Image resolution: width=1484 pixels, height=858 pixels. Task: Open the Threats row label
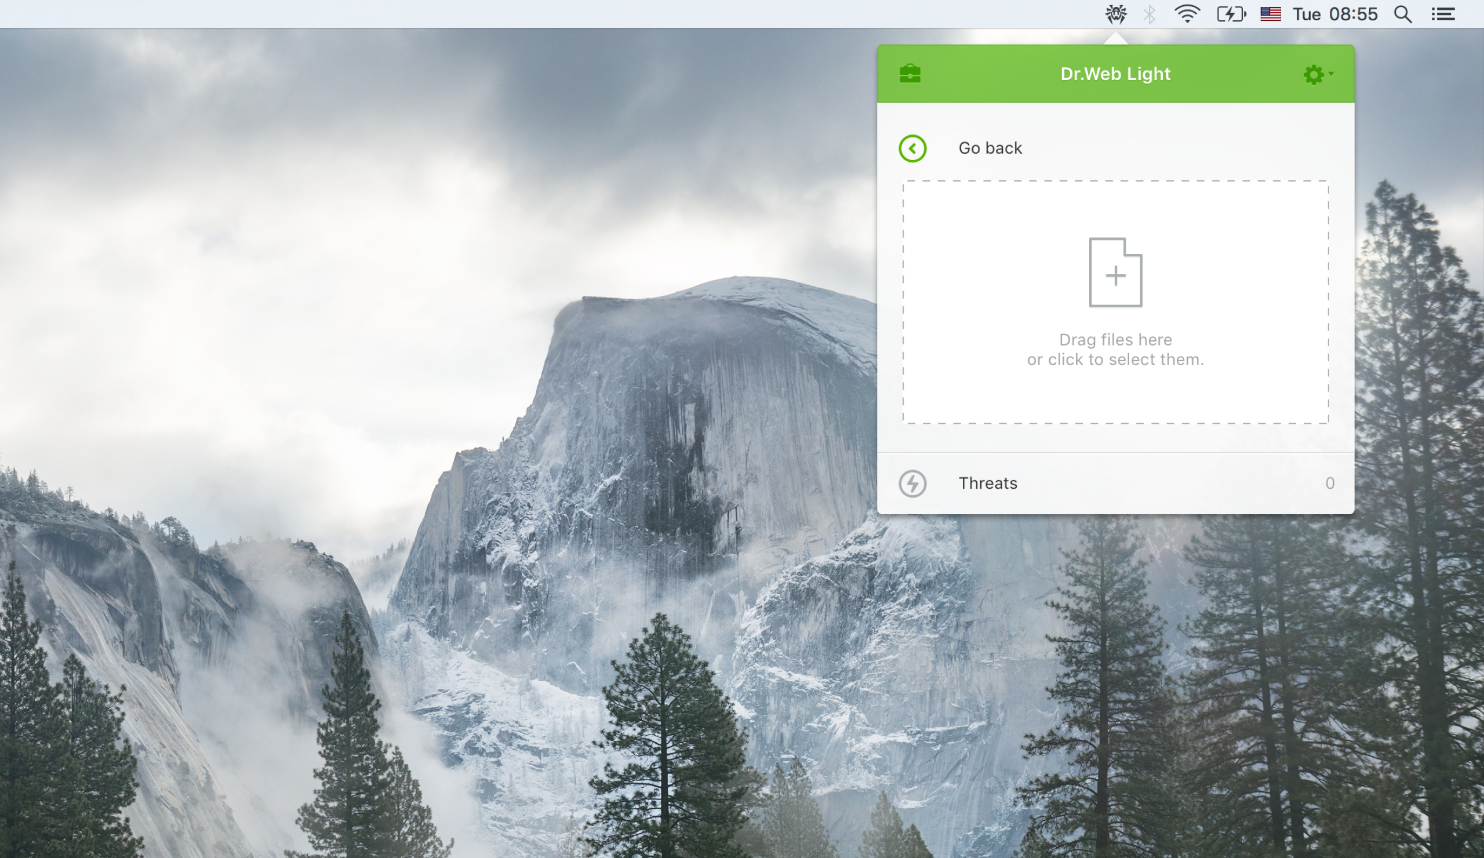(988, 483)
